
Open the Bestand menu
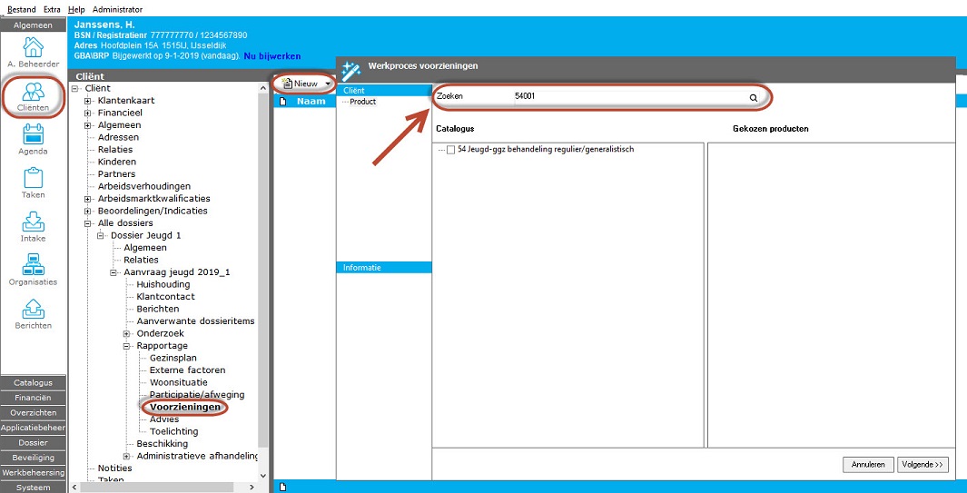click(22, 9)
